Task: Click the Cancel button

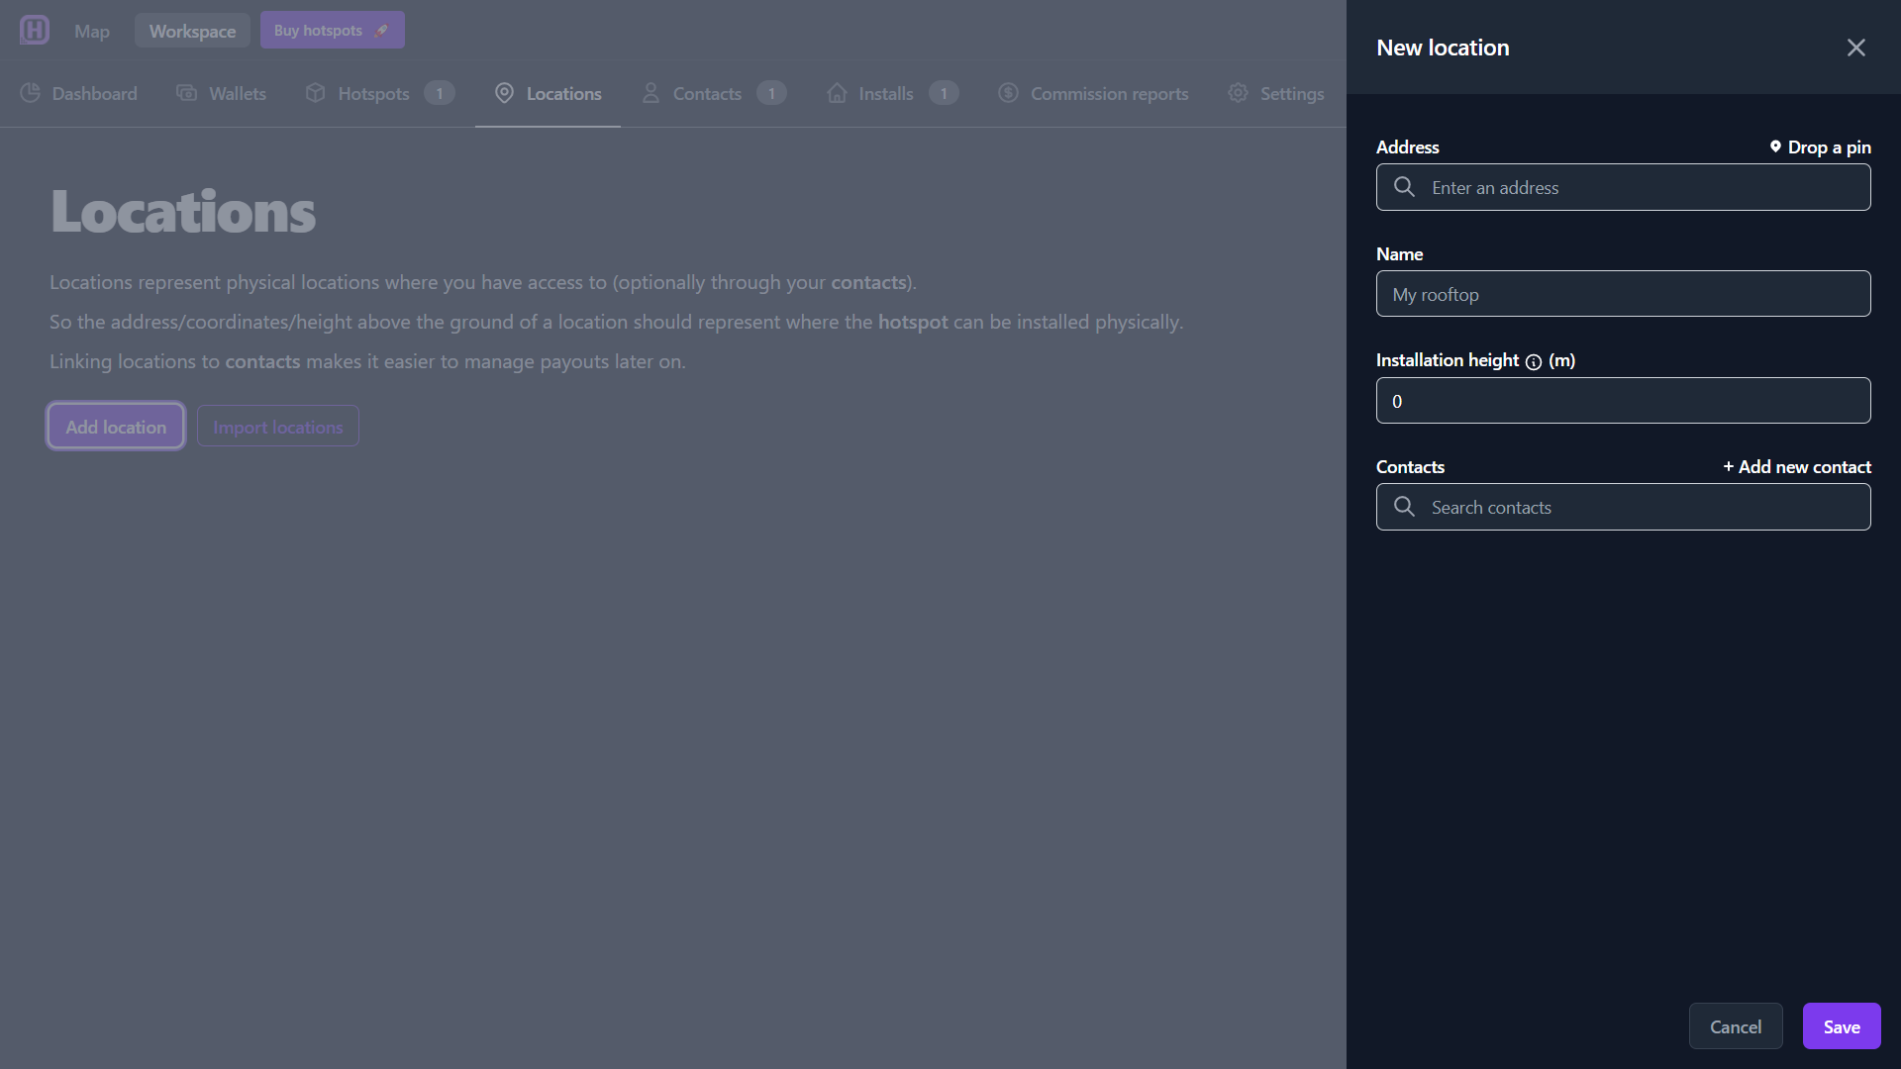Action: 1736,1026
